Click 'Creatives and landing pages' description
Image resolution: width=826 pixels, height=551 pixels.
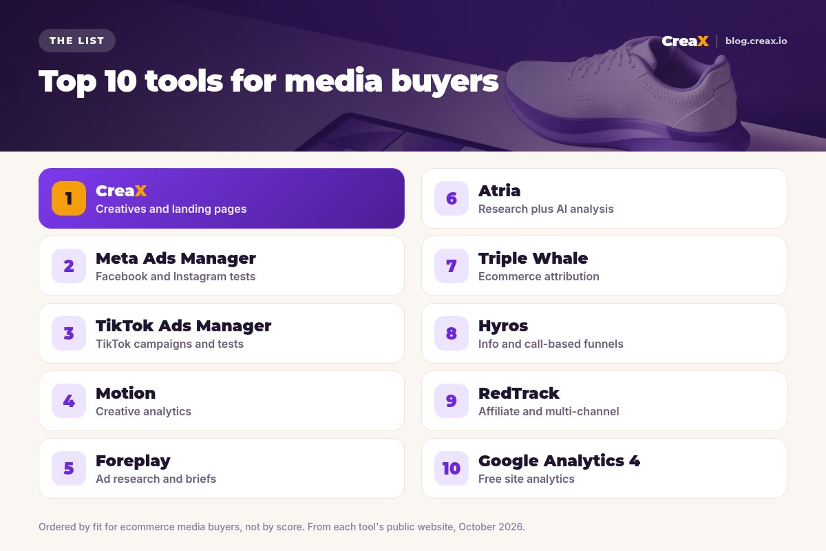click(x=171, y=209)
